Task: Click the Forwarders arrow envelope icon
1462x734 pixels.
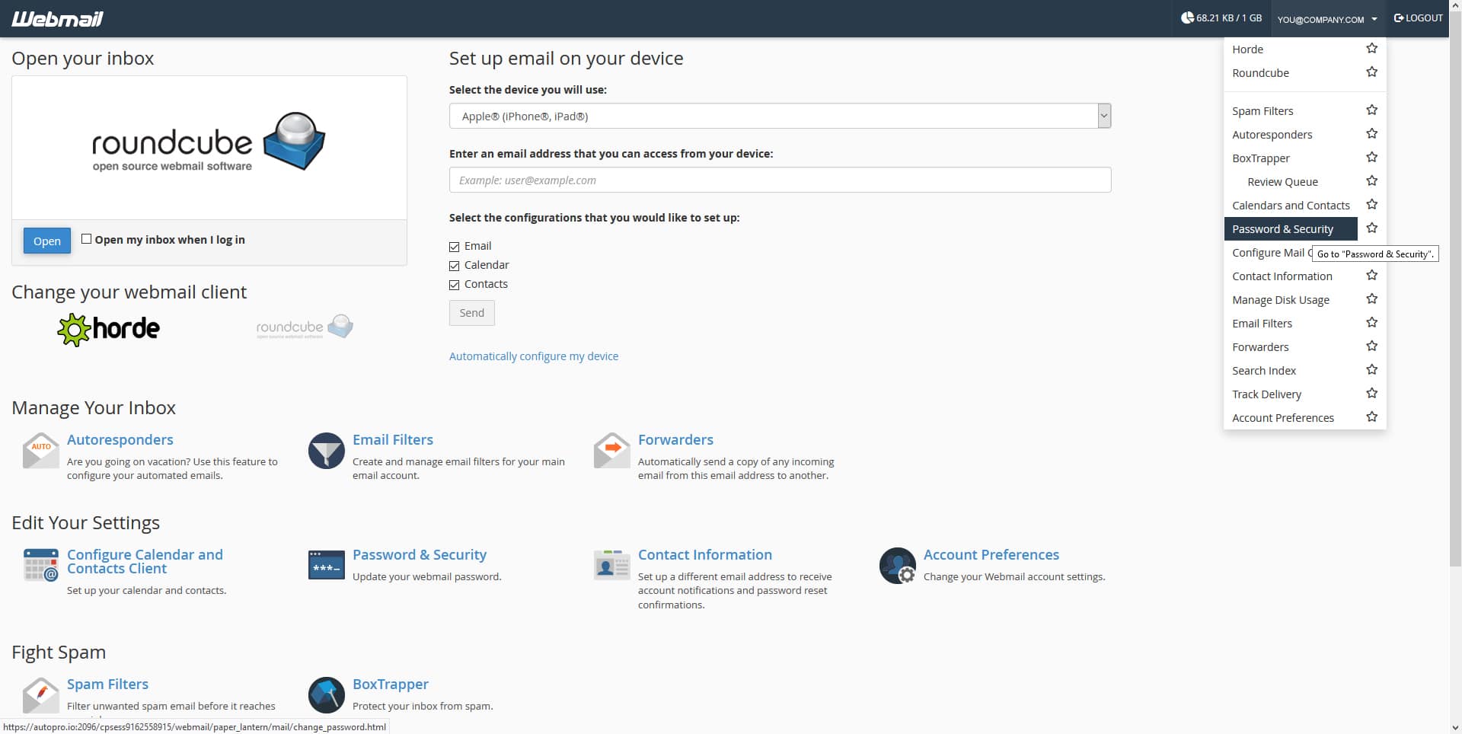Action: coord(611,451)
